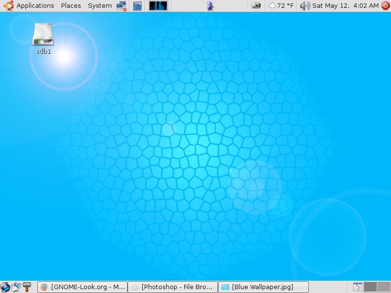This screenshot has height=293, width=391.
Task: Click the Ubuntu logo icon
Action: (x=8, y=5)
